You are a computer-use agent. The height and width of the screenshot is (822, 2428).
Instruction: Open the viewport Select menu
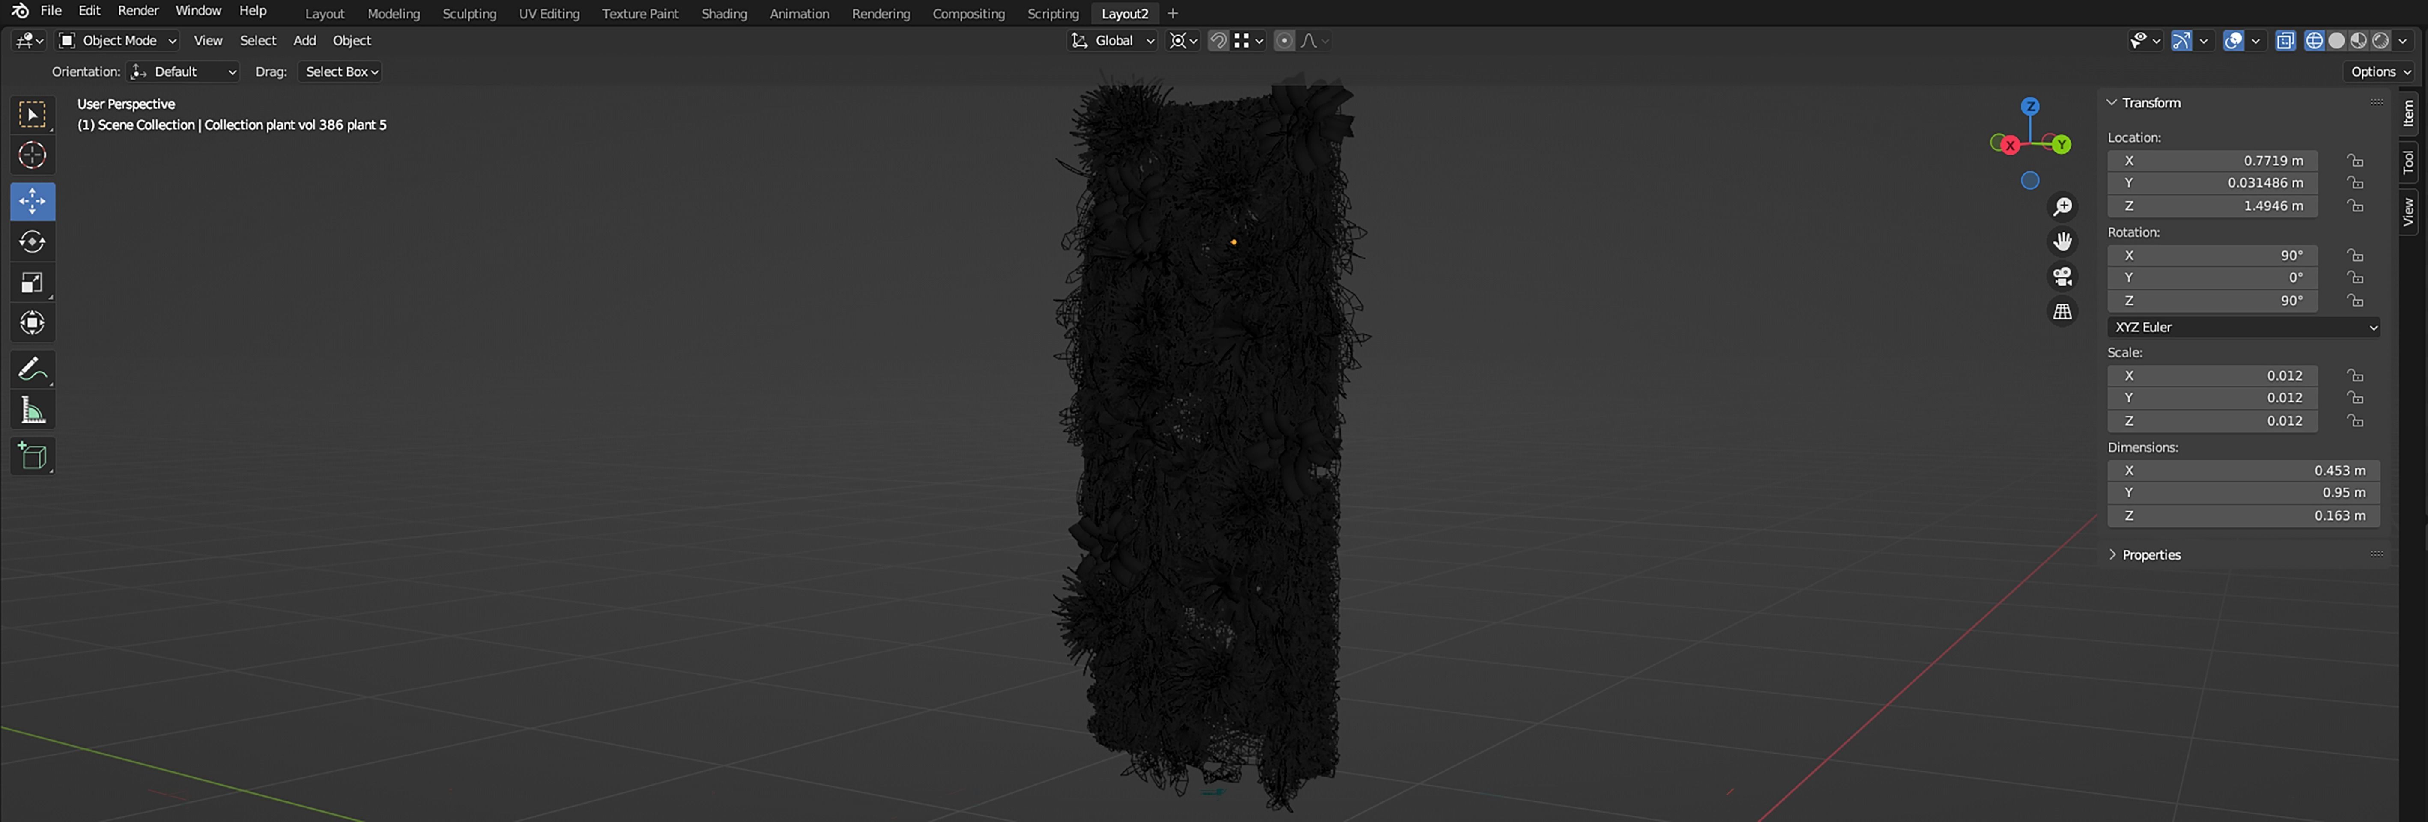pos(257,41)
